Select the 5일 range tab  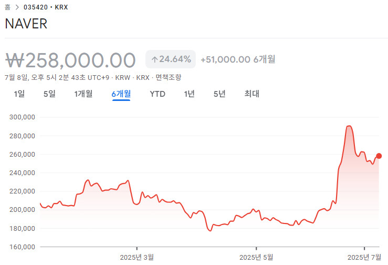[49, 94]
